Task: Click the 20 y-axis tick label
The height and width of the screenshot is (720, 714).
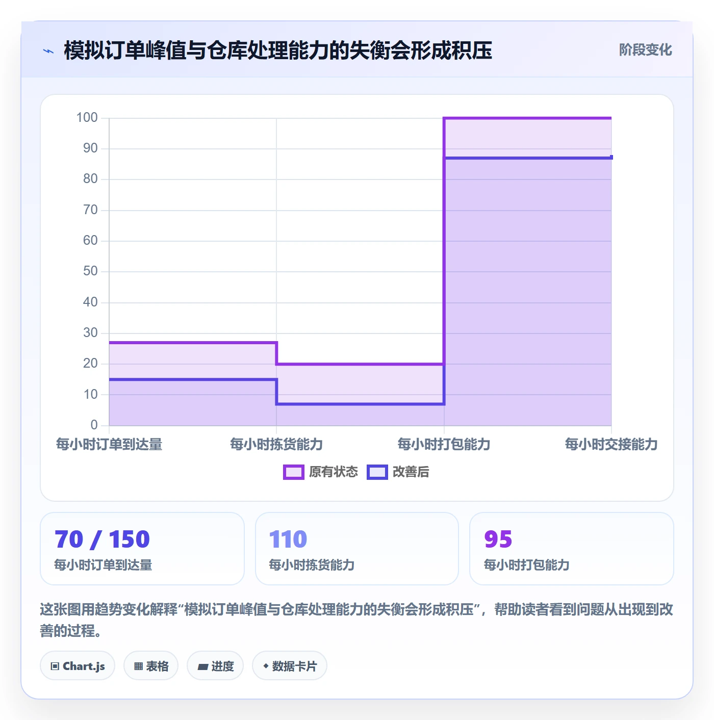Action: click(x=90, y=364)
